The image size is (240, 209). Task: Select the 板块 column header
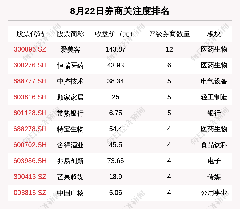(x=214, y=34)
